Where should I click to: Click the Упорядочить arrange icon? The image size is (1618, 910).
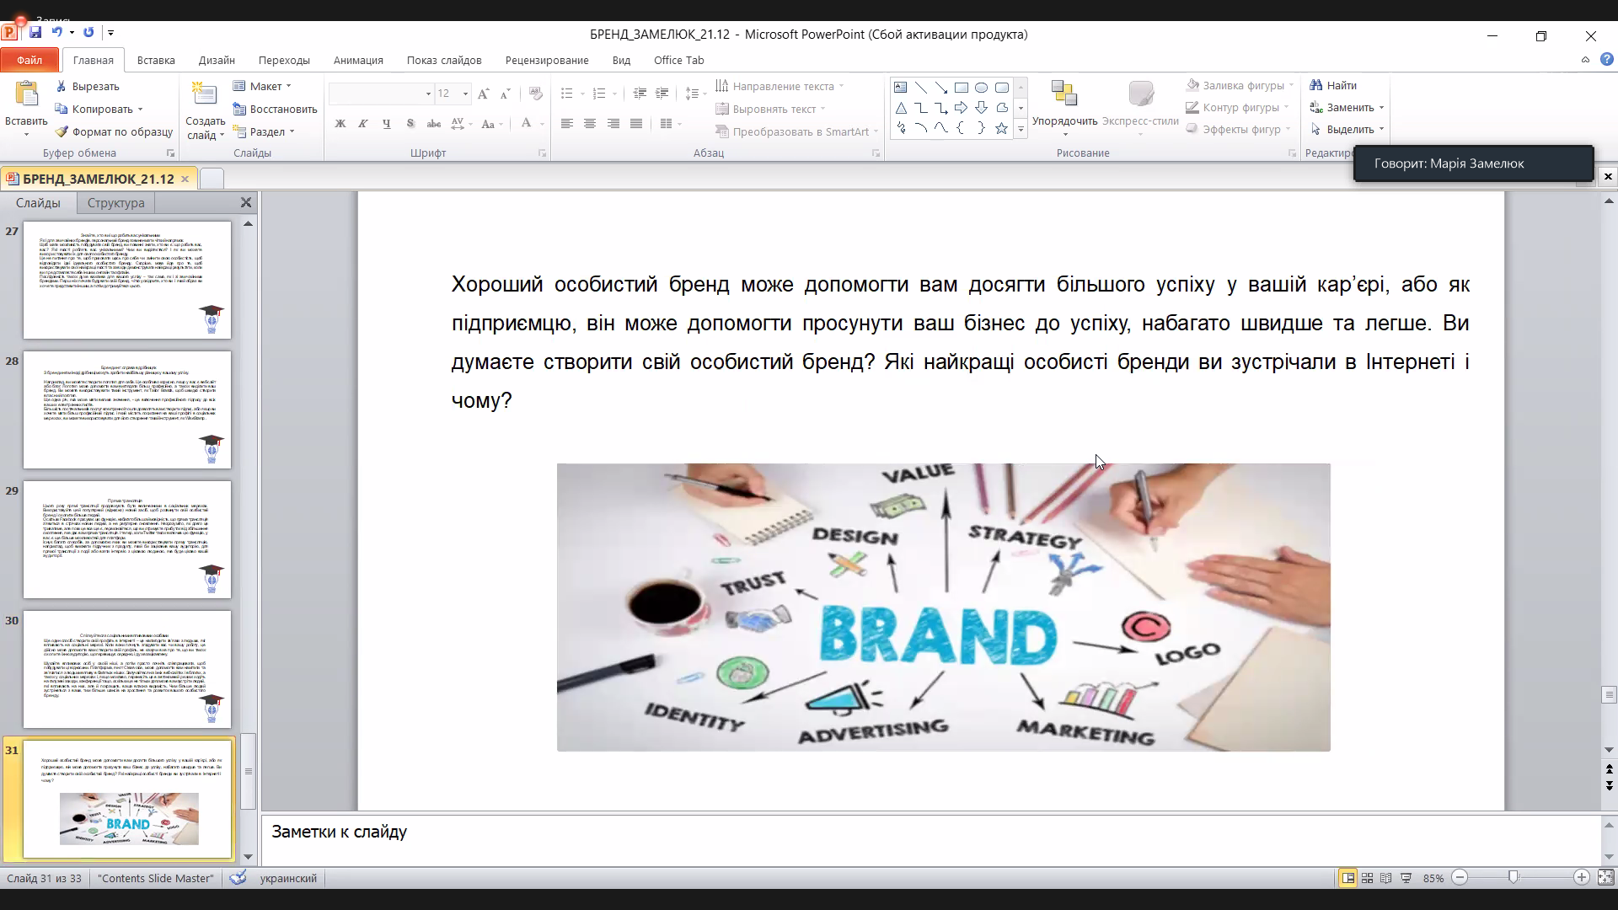point(1064,94)
